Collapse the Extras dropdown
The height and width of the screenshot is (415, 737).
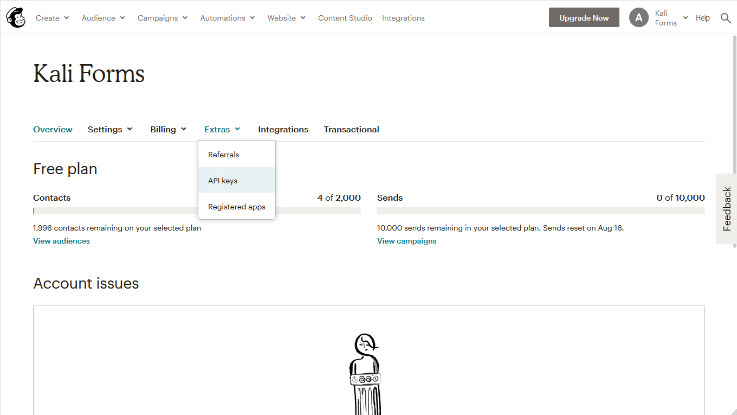point(223,129)
